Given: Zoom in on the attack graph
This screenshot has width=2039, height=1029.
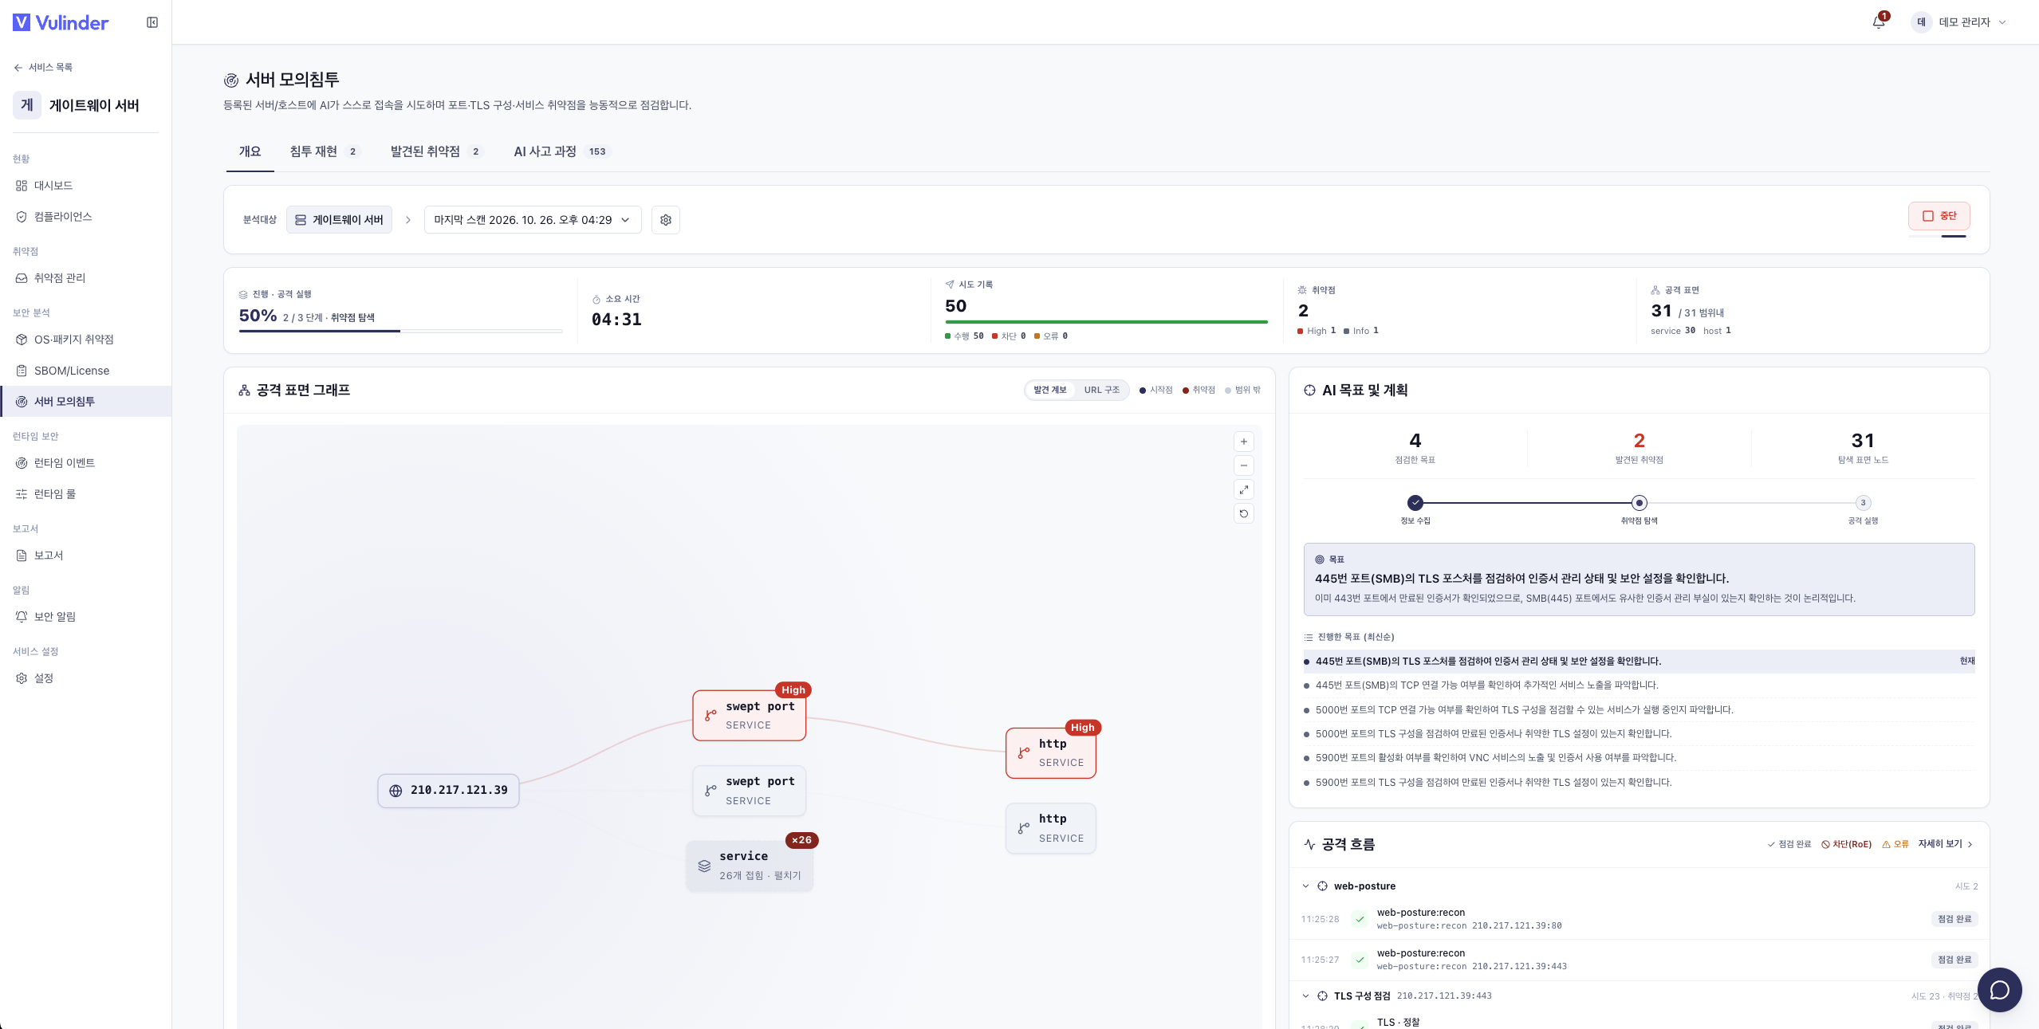Looking at the screenshot, I should point(1244,442).
